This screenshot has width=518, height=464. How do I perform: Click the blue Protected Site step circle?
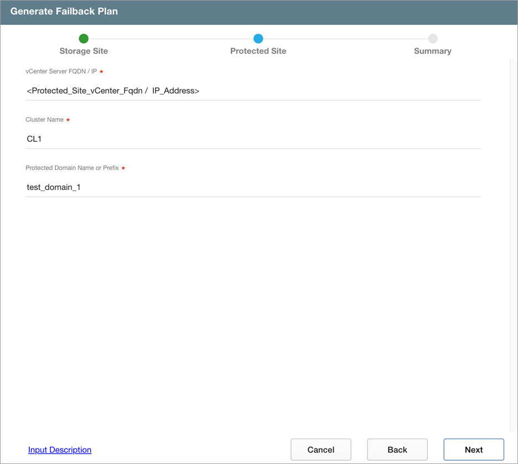click(258, 39)
